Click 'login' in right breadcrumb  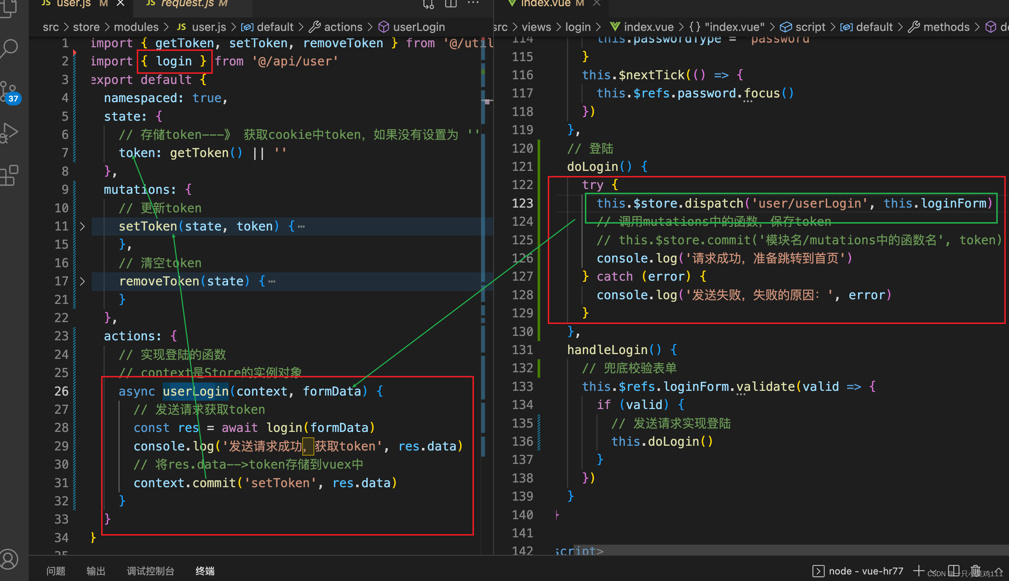tap(578, 27)
